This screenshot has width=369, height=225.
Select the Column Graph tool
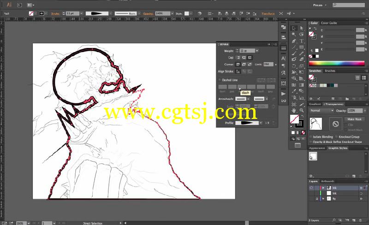tap(302, 97)
